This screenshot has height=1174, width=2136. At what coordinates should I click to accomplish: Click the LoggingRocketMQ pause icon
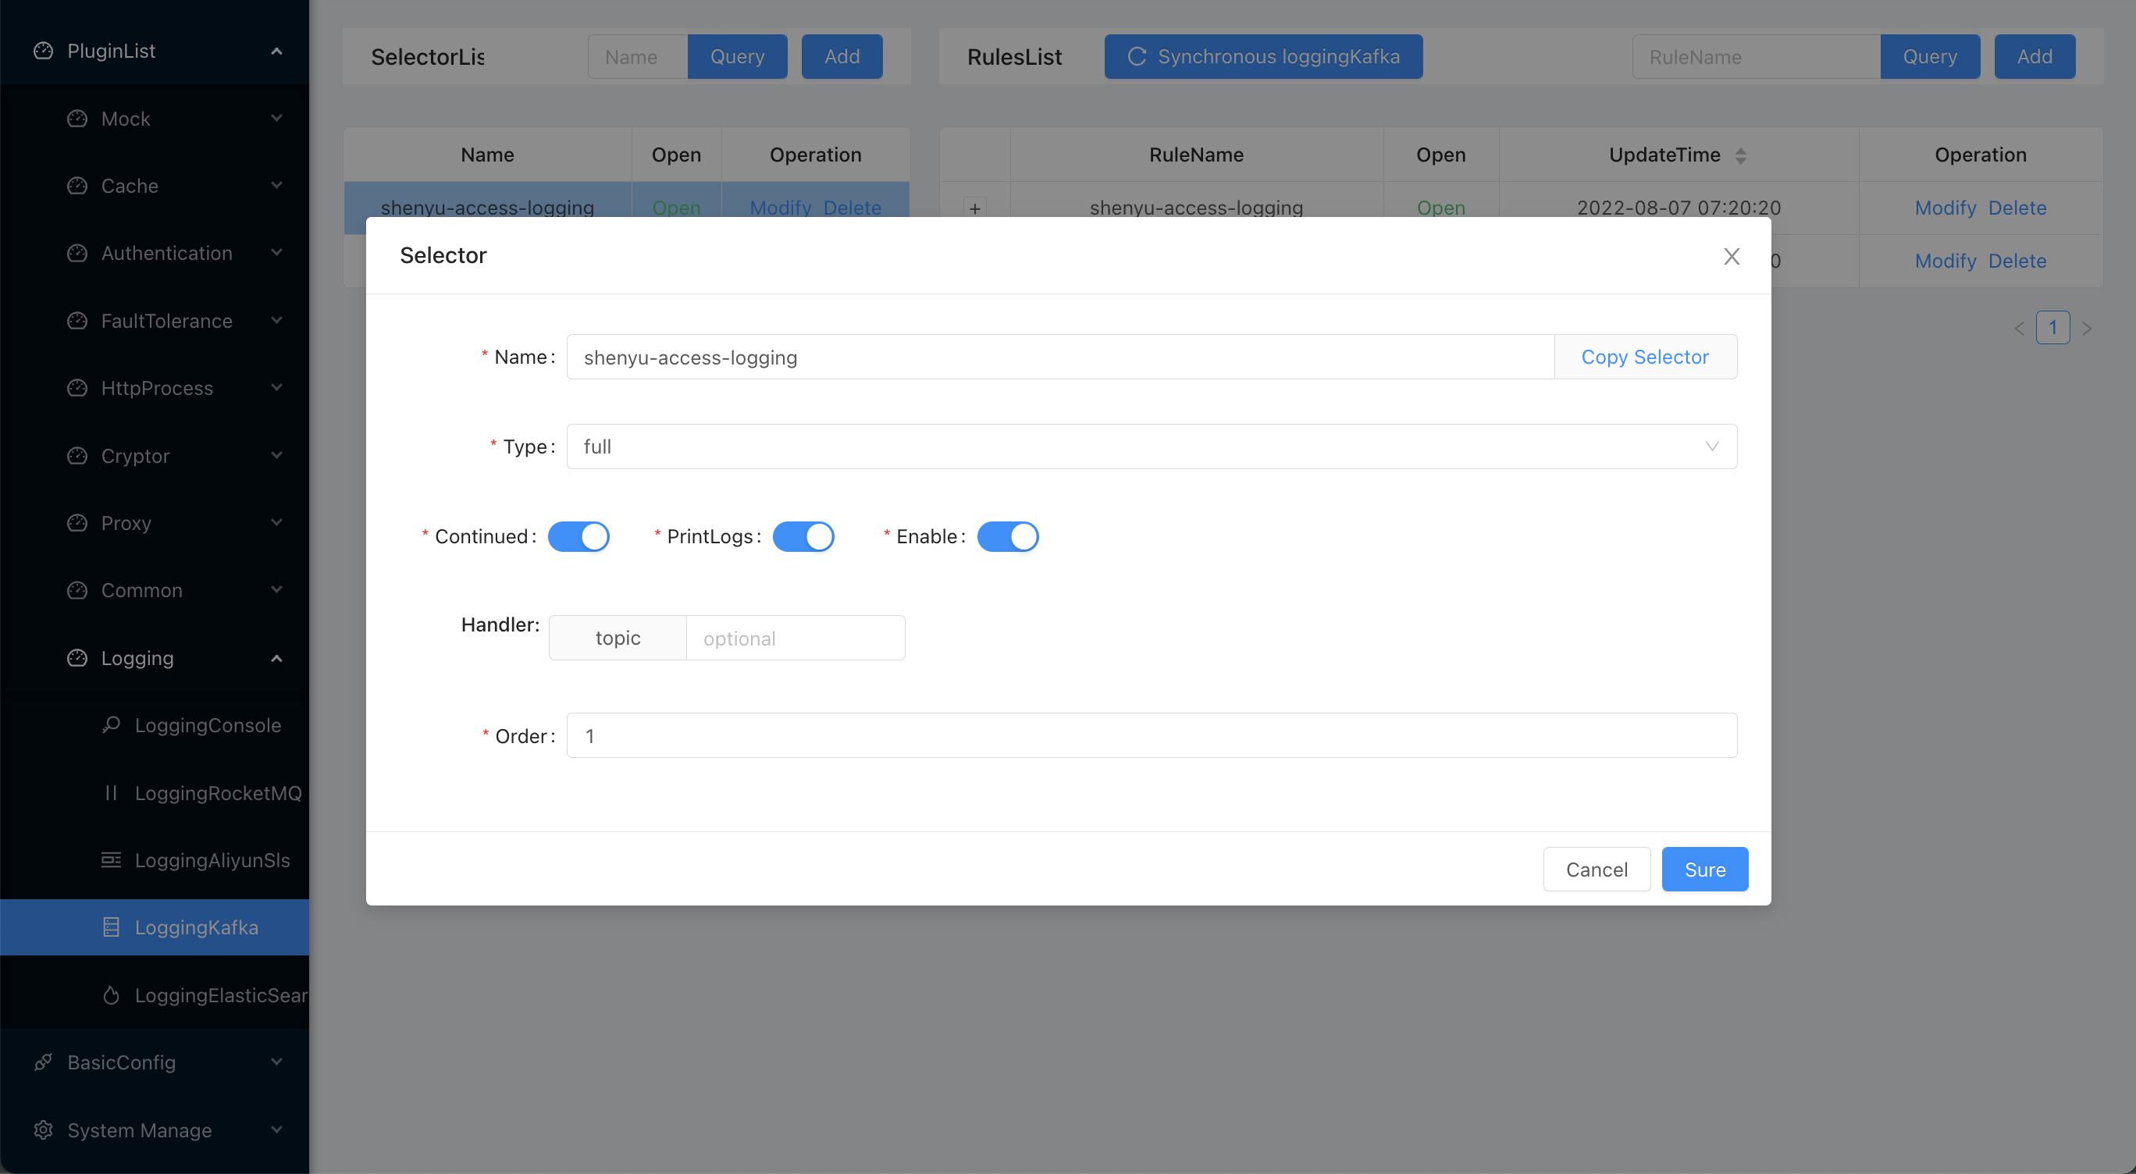click(111, 792)
